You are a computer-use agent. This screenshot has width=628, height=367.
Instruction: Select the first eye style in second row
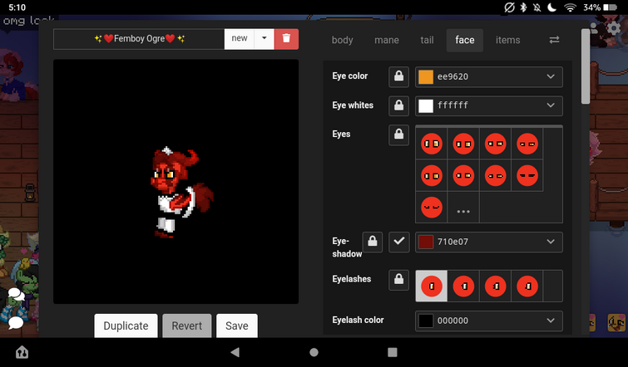[x=432, y=175]
